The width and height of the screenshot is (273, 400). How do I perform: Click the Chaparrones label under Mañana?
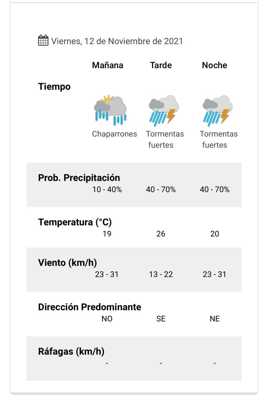114,134
